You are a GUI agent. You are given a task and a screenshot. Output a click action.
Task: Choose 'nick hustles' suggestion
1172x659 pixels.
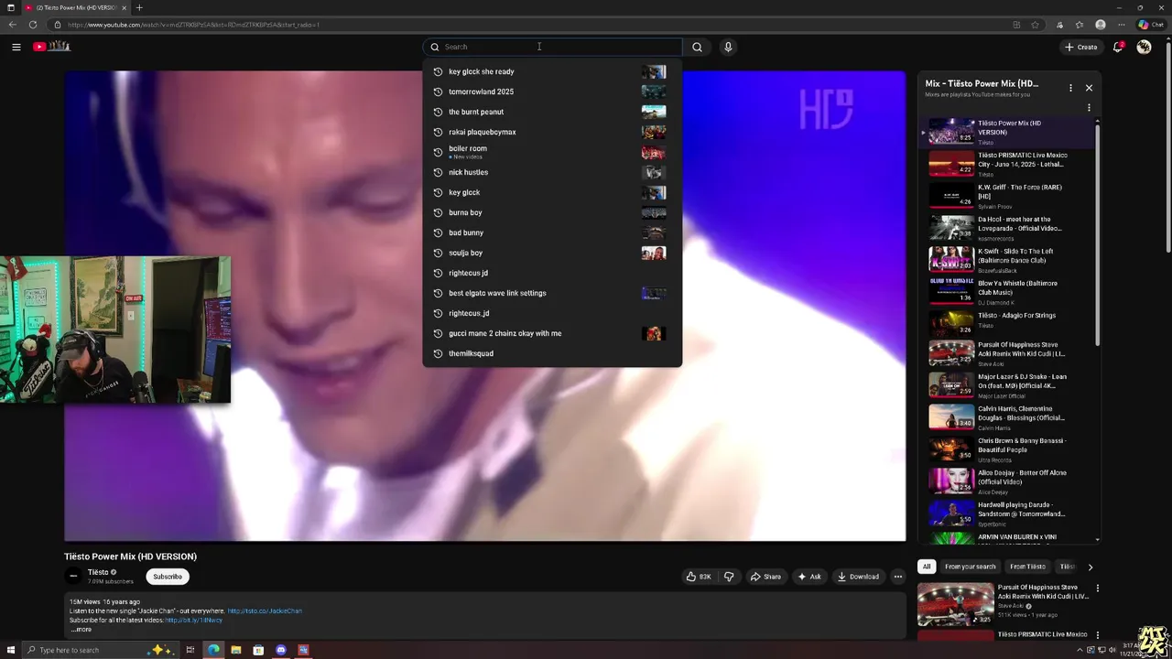click(x=552, y=172)
